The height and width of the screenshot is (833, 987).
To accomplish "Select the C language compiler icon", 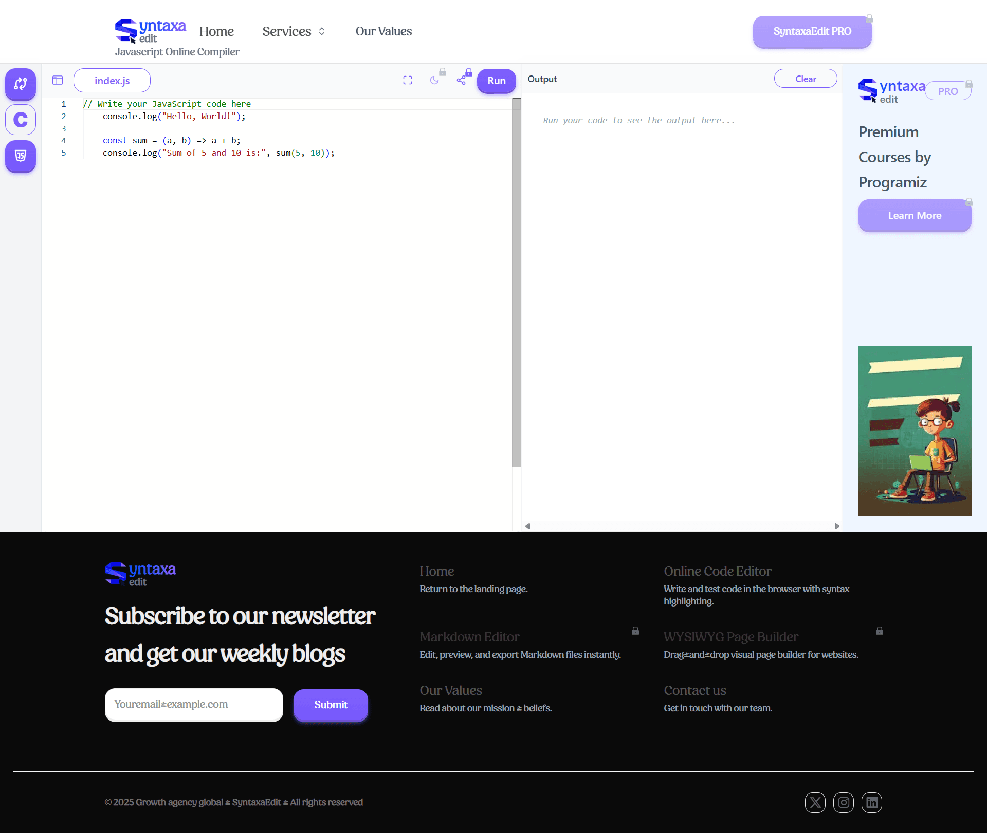I will point(21,120).
